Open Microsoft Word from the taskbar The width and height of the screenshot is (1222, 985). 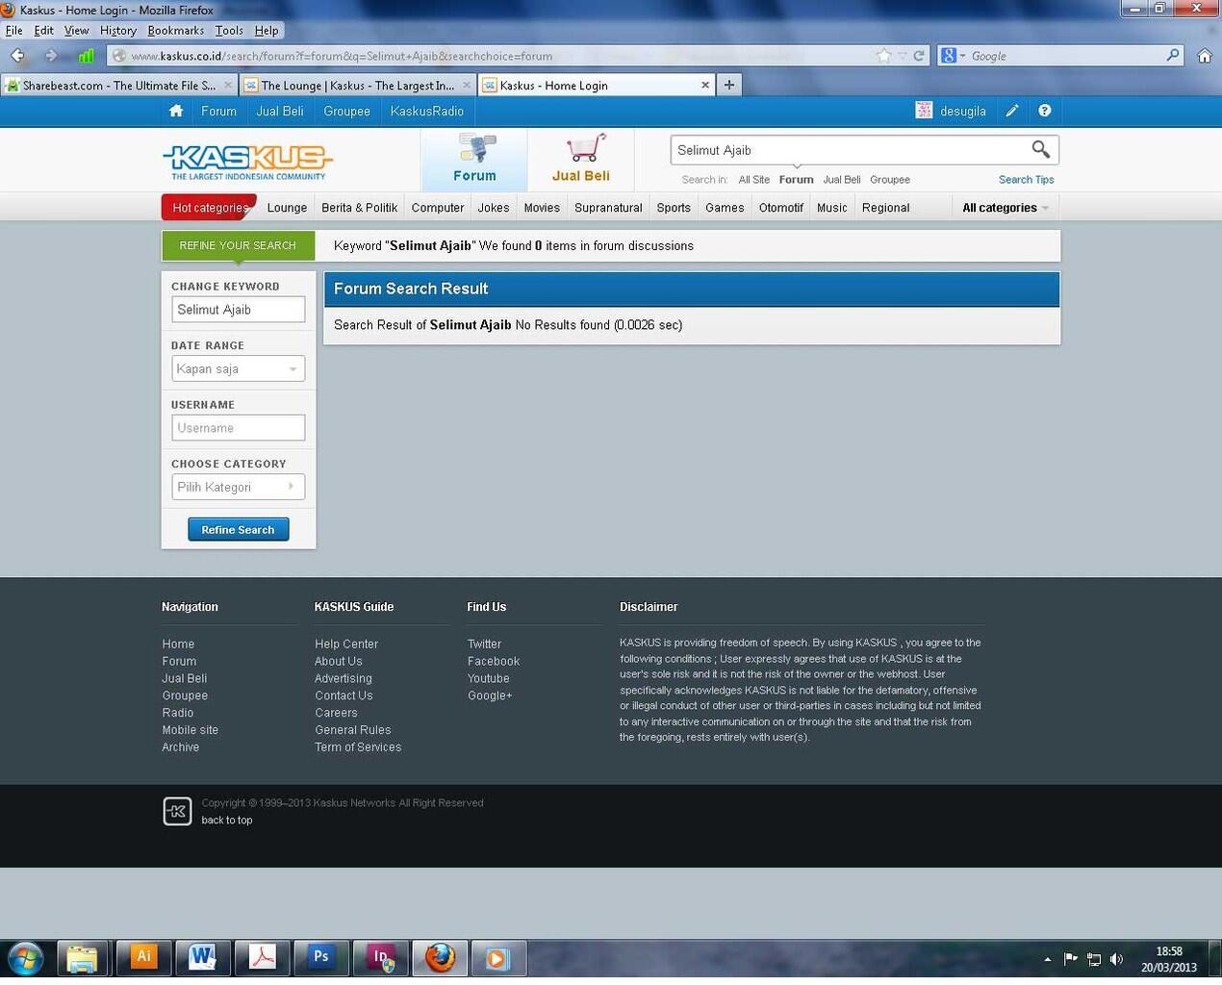pyautogui.click(x=202, y=958)
